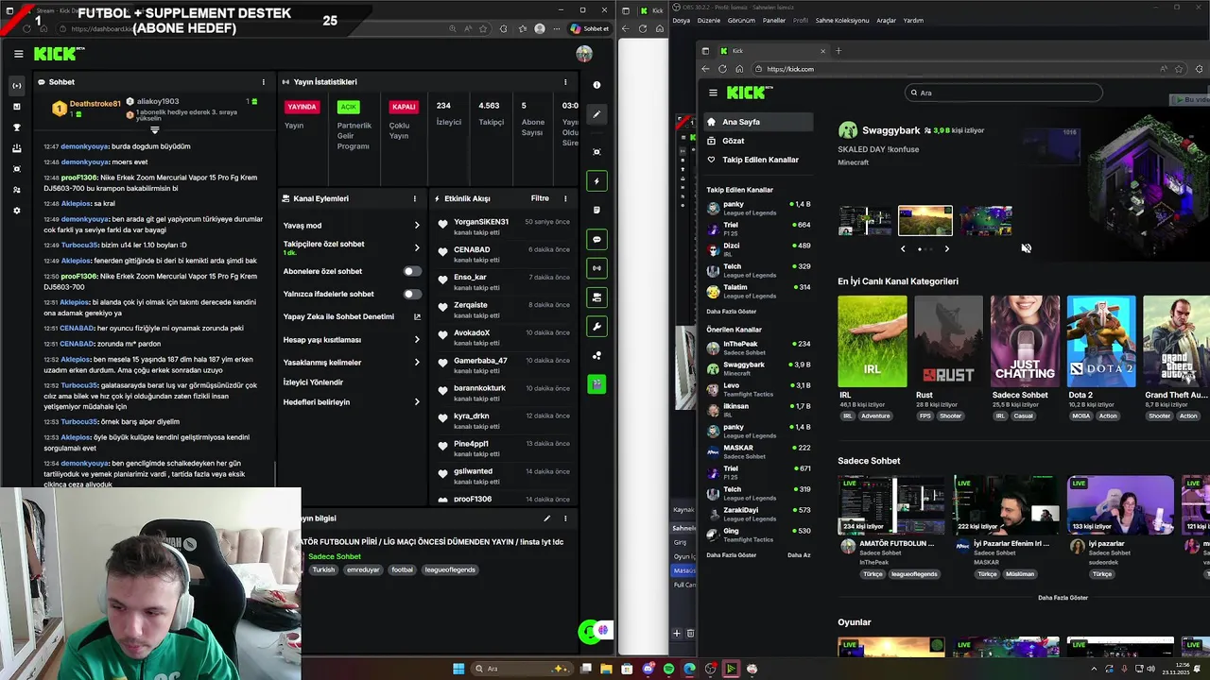Viewport: 1210px width, 680px height.
Task: Open Etkinlik Akışı panel three-dot menu
Action: click(565, 198)
